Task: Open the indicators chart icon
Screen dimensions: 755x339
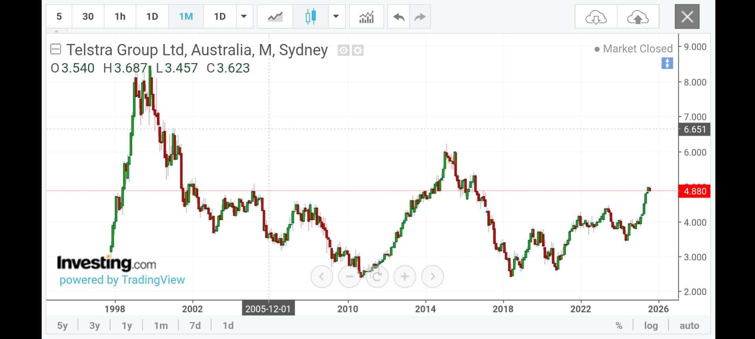Action: pos(366,16)
